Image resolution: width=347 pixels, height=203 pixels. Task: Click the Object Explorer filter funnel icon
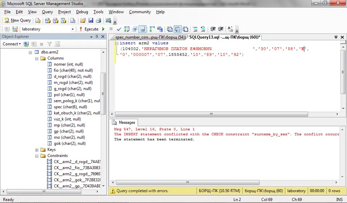click(49, 44)
